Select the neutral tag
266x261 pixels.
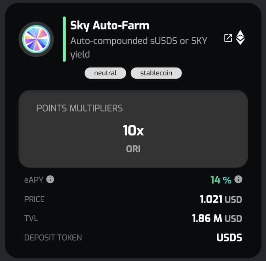click(x=105, y=73)
